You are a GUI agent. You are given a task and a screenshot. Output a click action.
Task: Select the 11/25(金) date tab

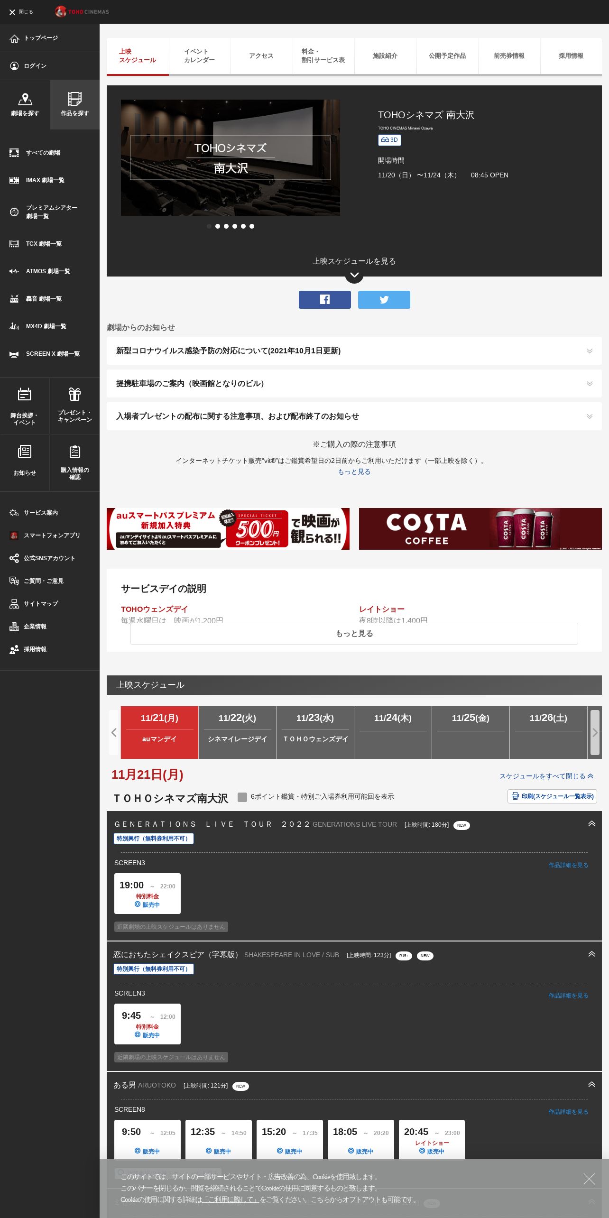tap(471, 732)
